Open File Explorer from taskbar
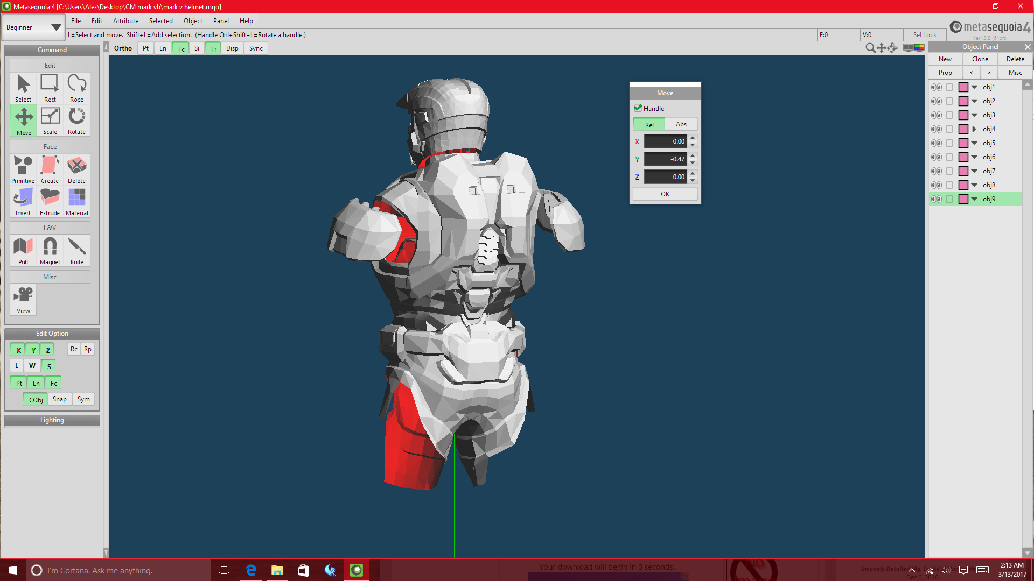This screenshot has width=1034, height=581. pyautogui.click(x=277, y=570)
